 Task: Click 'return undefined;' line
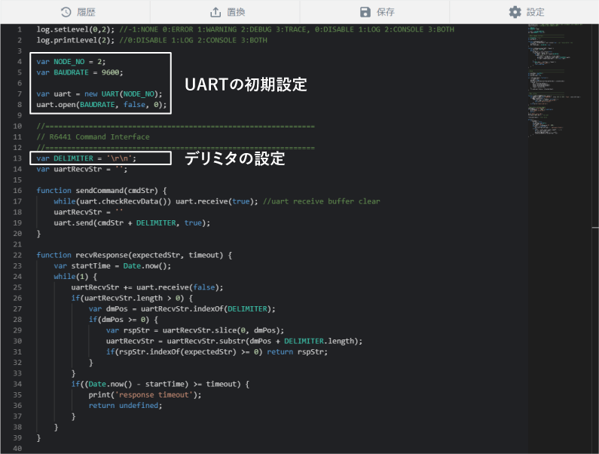125,406
